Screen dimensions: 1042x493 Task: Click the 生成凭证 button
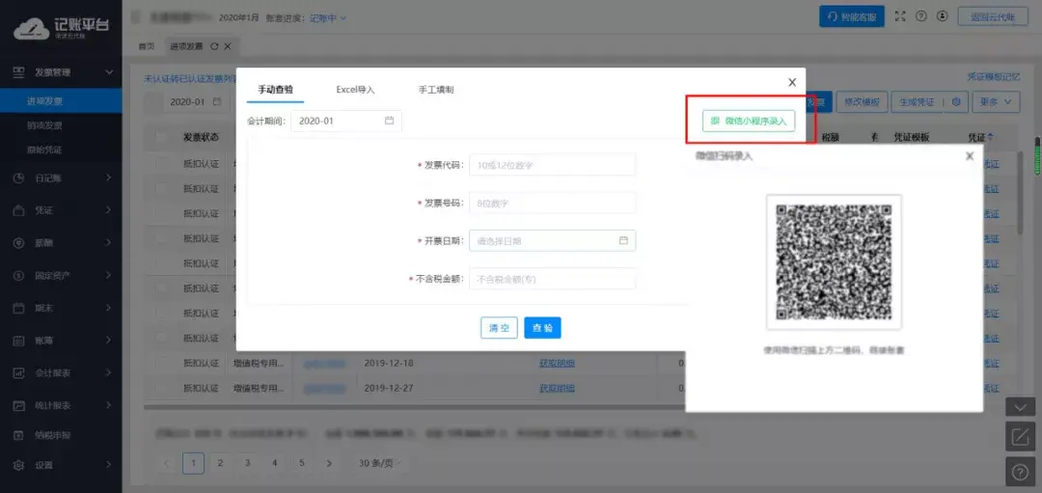pos(917,102)
